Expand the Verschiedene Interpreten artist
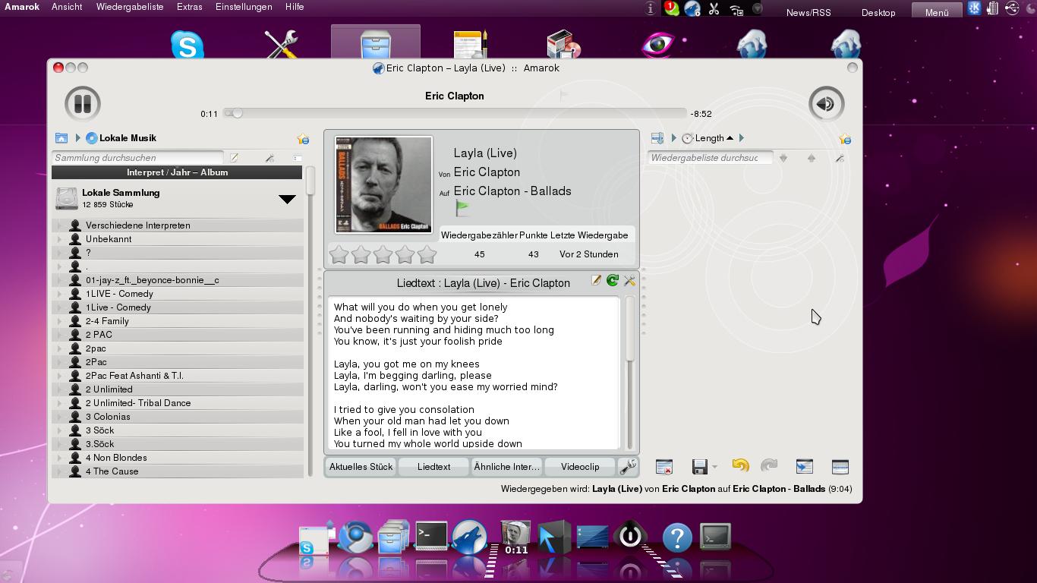 60,225
